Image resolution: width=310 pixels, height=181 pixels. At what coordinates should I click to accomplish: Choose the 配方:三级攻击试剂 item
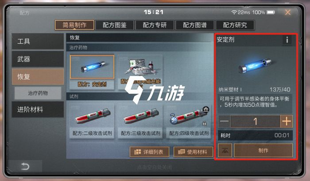pos(140,121)
